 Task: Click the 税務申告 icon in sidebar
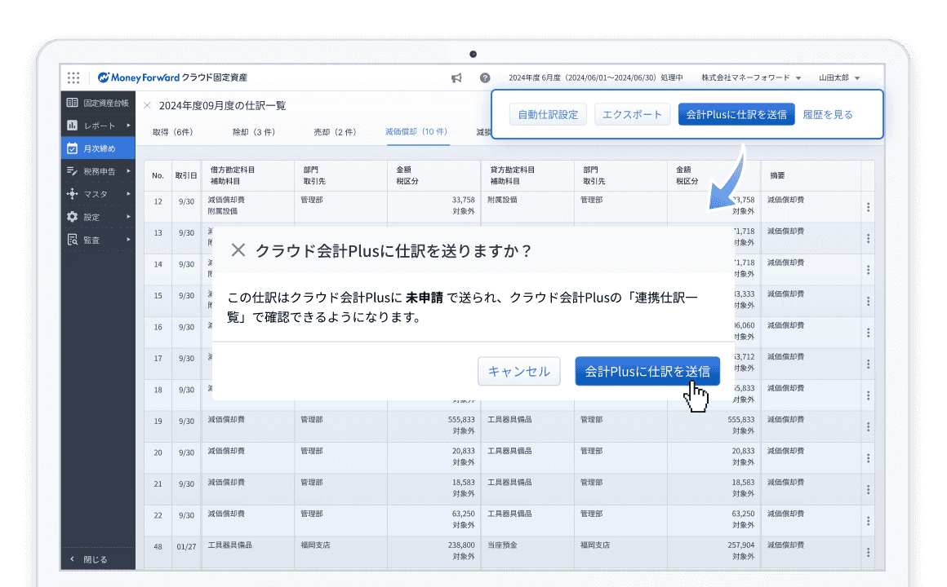click(72, 171)
